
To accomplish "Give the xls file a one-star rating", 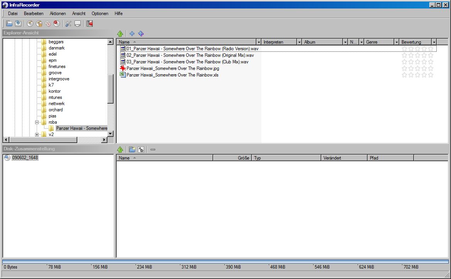I will click(x=404, y=75).
